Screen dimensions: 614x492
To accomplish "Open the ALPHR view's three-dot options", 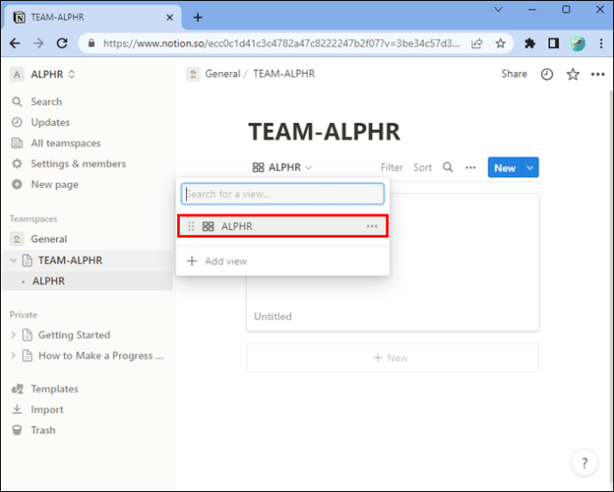I will 372,226.
